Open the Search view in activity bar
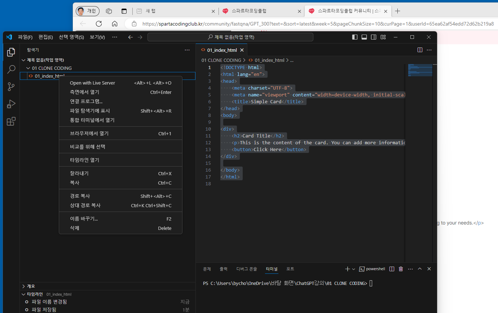 pyautogui.click(x=11, y=69)
